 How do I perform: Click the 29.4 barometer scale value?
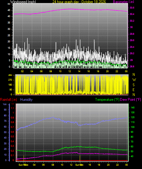click(x=132, y=47)
